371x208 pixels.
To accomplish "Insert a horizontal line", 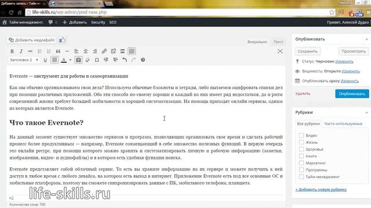I will click(67, 51).
